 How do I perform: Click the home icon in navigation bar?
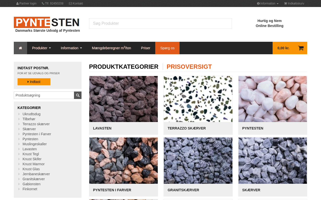click(20, 48)
